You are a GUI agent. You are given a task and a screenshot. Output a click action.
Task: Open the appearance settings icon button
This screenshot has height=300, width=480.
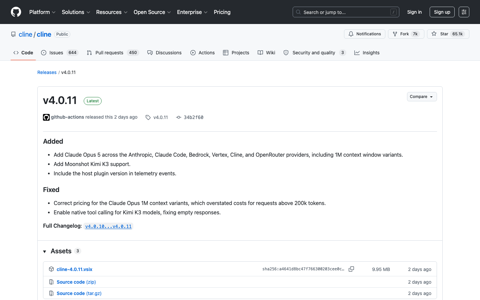(x=464, y=12)
